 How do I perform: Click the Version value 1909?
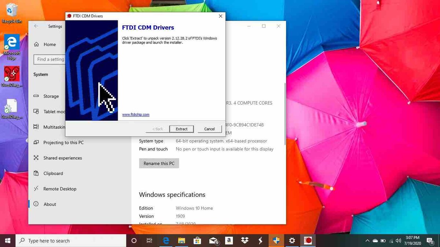(x=180, y=216)
